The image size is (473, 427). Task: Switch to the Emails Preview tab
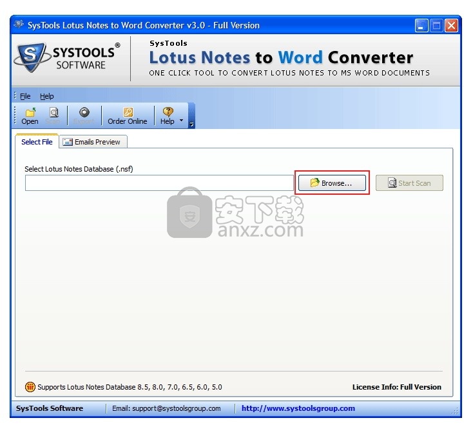tap(93, 142)
